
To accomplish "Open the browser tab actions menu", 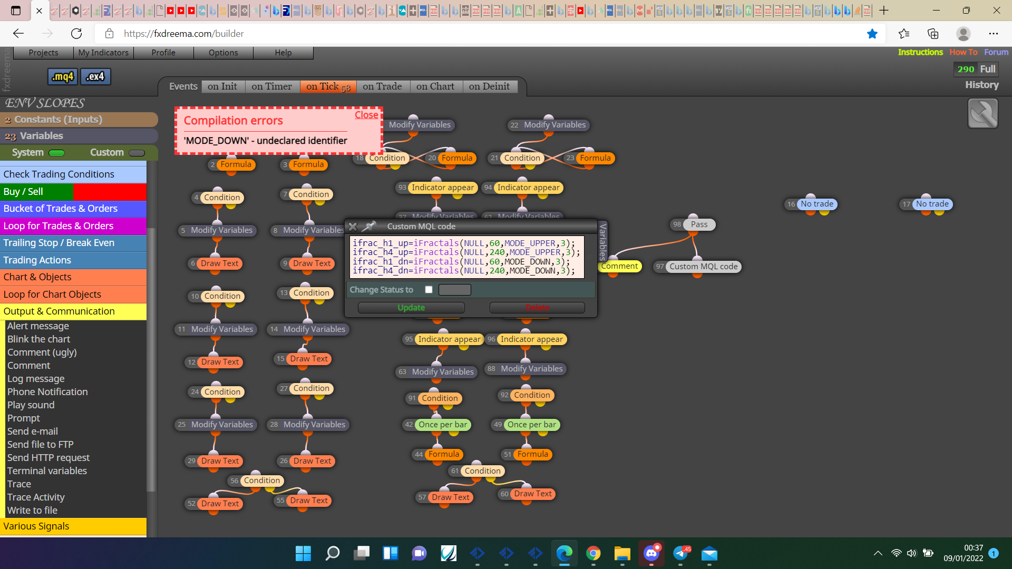I will 16,11.
